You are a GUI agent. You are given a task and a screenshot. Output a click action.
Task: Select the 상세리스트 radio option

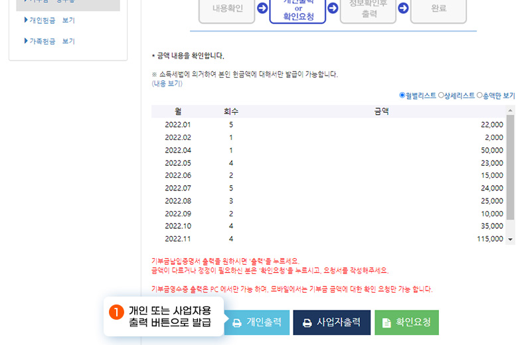click(441, 96)
